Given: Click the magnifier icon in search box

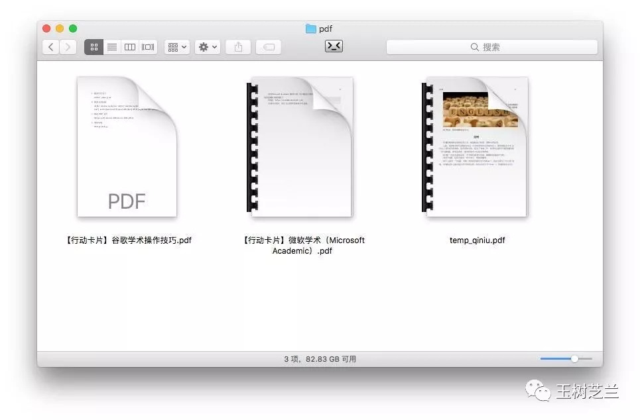Looking at the screenshot, I should [x=475, y=47].
